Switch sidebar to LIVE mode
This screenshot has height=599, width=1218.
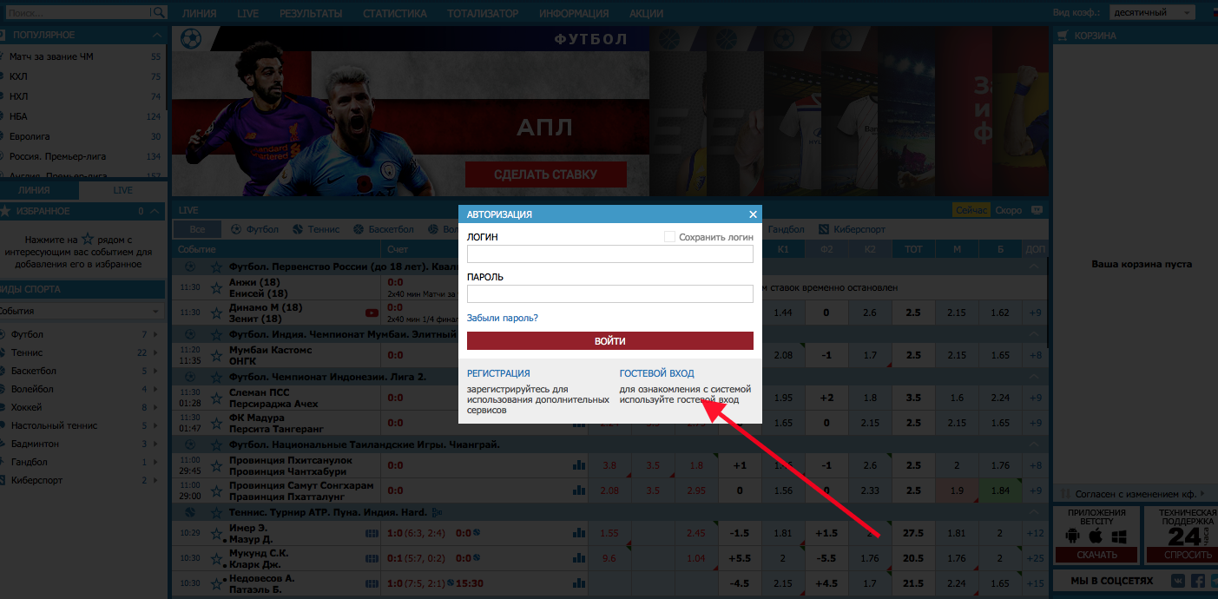click(122, 190)
